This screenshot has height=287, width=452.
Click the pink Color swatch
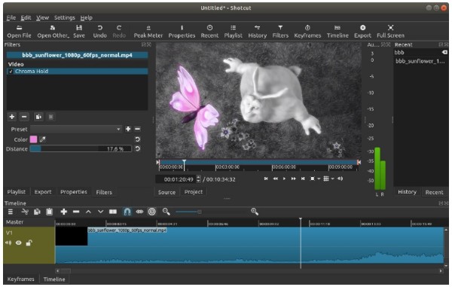(x=33, y=139)
